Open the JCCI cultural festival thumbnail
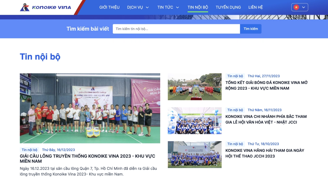The height and width of the screenshot is (184, 328). [x=195, y=121]
